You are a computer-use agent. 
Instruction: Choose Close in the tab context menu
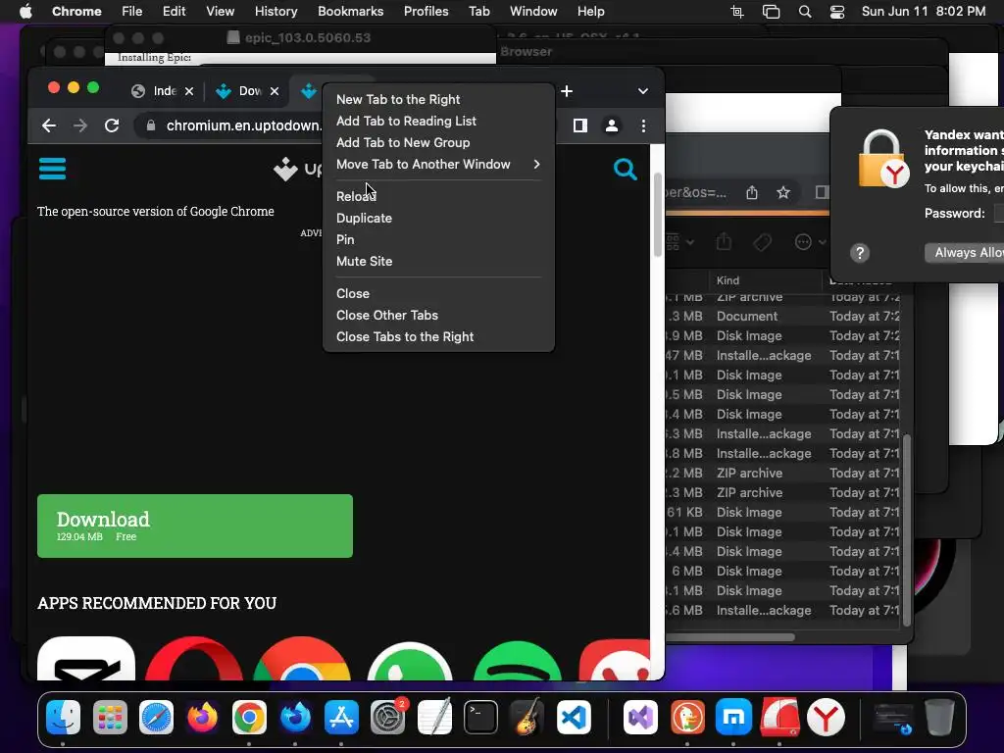[x=438, y=293]
